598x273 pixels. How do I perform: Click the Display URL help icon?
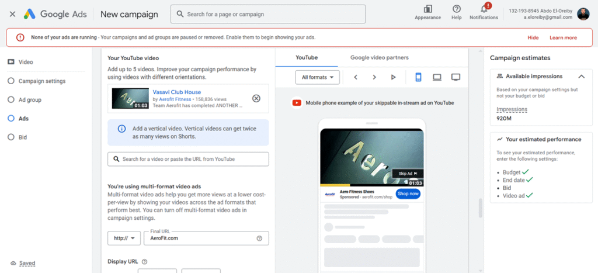(x=144, y=261)
